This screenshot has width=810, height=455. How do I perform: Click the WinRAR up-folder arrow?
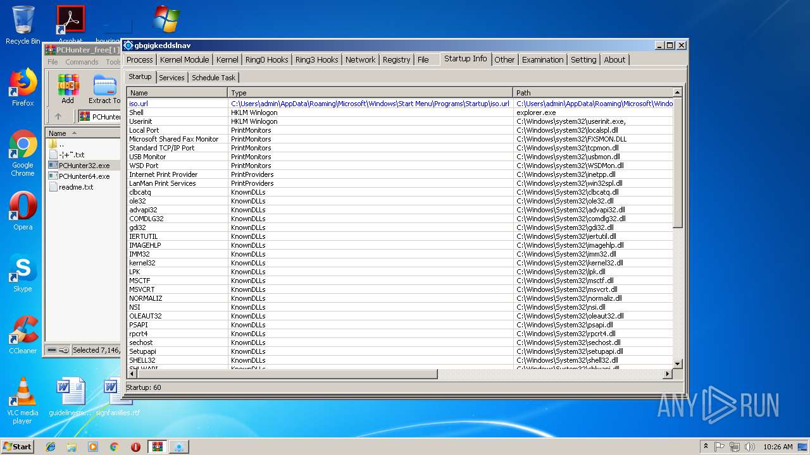(x=58, y=116)
